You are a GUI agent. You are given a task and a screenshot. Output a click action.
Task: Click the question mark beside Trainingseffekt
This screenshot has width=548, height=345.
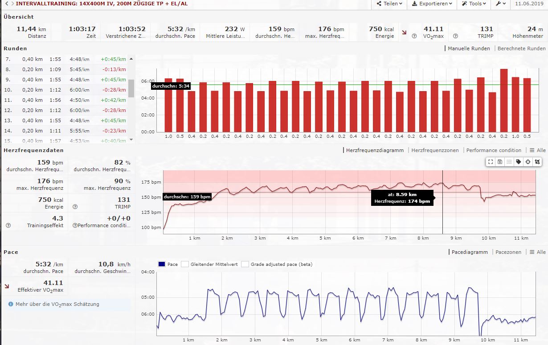8,225
